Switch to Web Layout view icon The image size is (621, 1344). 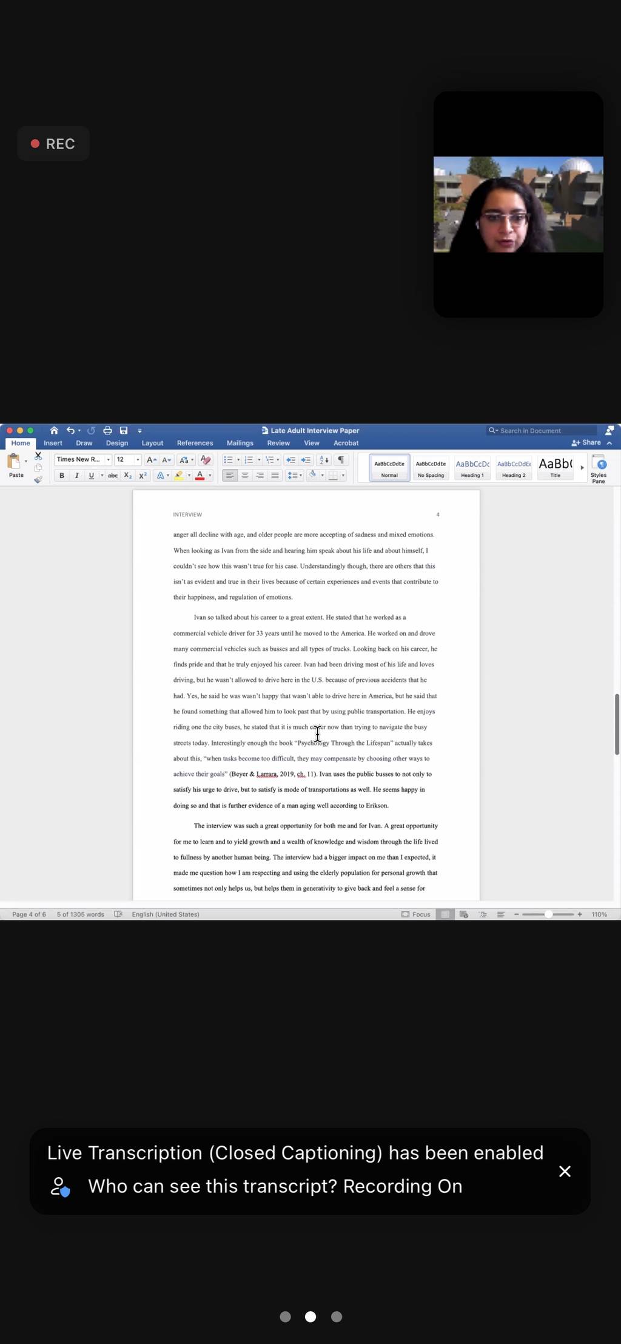coord(464,914)
